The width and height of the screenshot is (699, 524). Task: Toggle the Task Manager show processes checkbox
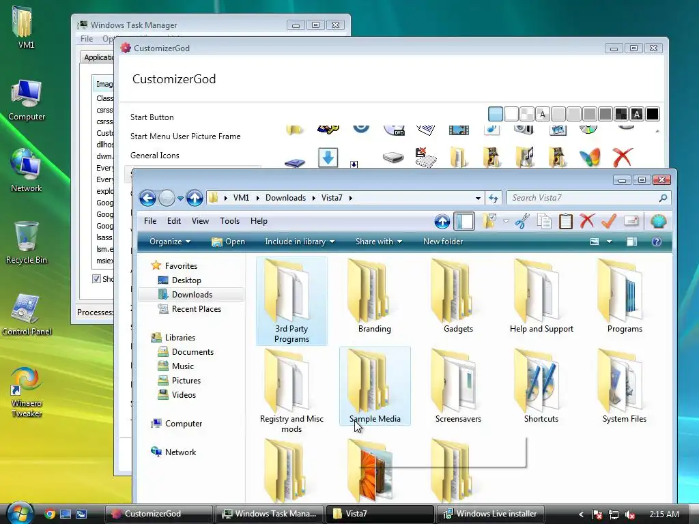pos(96,279)
